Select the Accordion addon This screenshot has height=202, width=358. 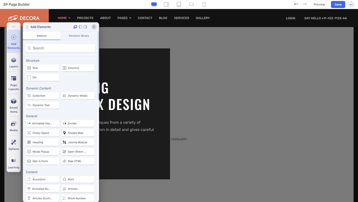[x=43, y=179]
